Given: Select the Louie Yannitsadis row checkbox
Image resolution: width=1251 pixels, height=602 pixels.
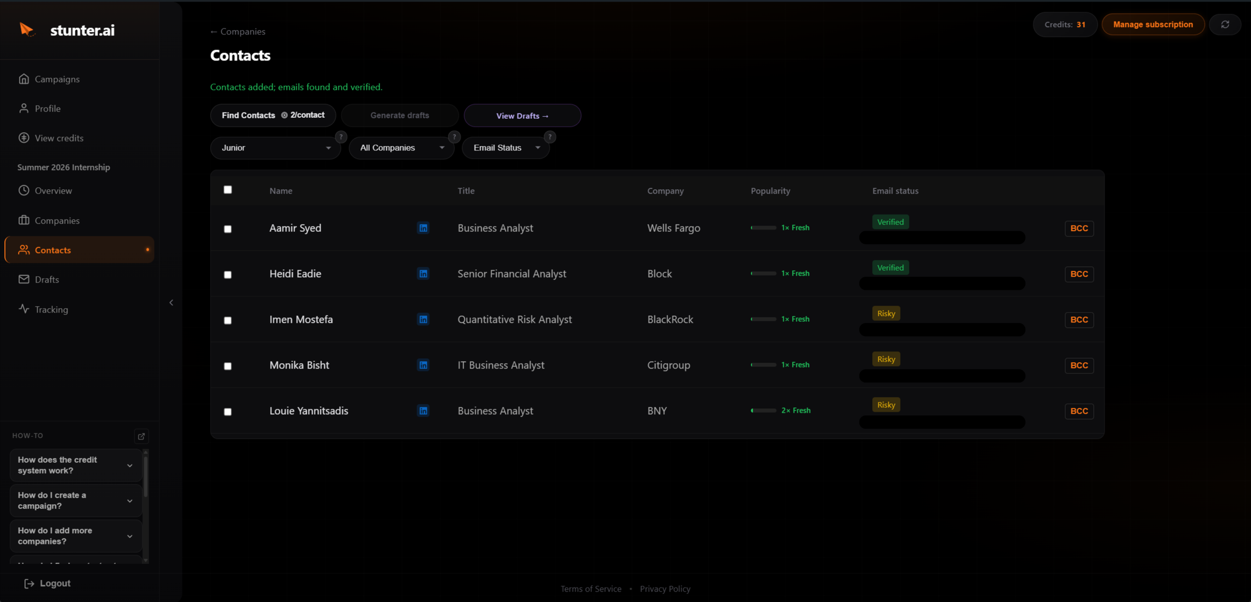Looking at the screenshot, I should click(x=228, y=412).
